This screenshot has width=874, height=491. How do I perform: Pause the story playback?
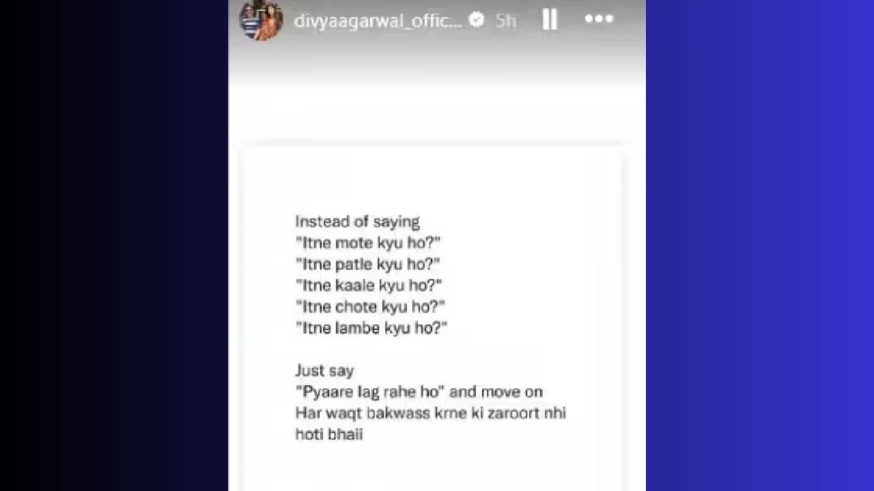click(550, 20)
